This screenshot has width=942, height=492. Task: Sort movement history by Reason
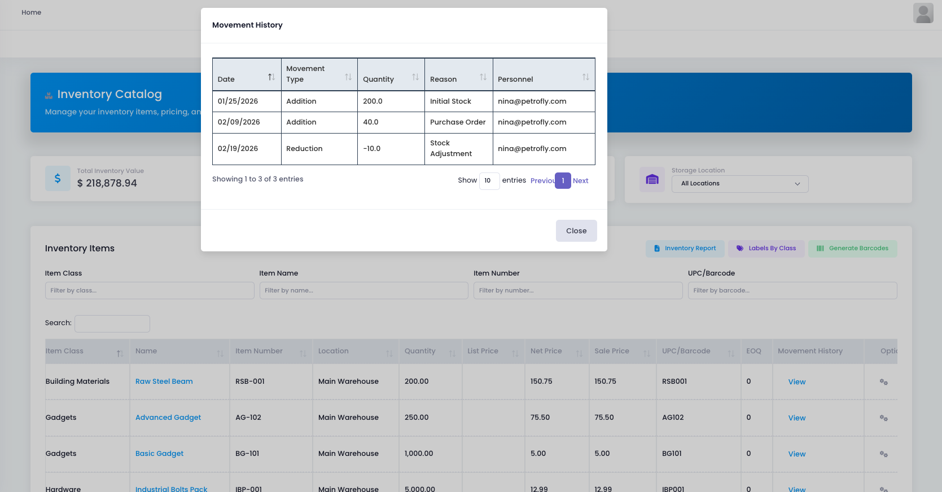[483, 77]
